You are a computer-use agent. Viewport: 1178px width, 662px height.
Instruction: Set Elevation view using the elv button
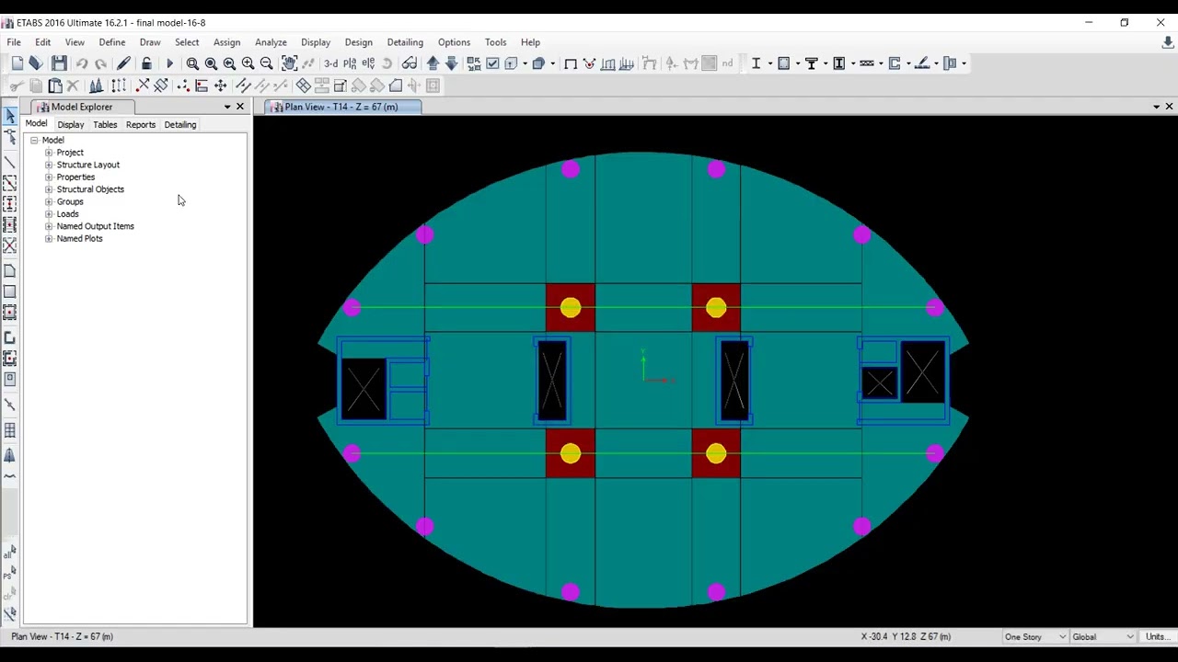368,63
